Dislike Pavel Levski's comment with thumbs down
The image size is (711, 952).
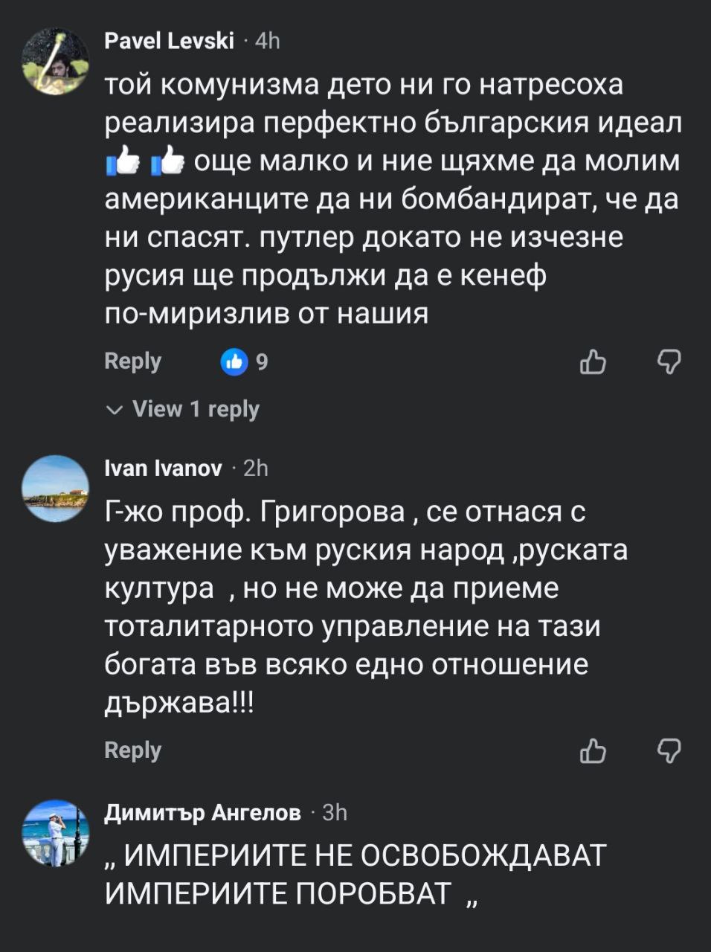click(669, 362)
